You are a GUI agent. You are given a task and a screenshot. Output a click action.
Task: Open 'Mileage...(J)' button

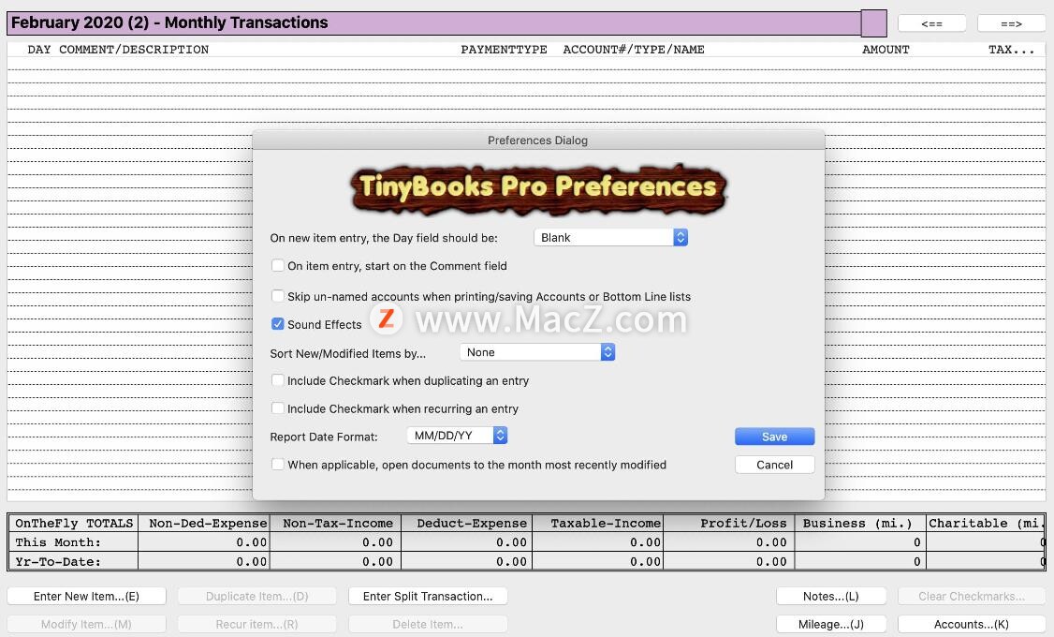point(831,624)
